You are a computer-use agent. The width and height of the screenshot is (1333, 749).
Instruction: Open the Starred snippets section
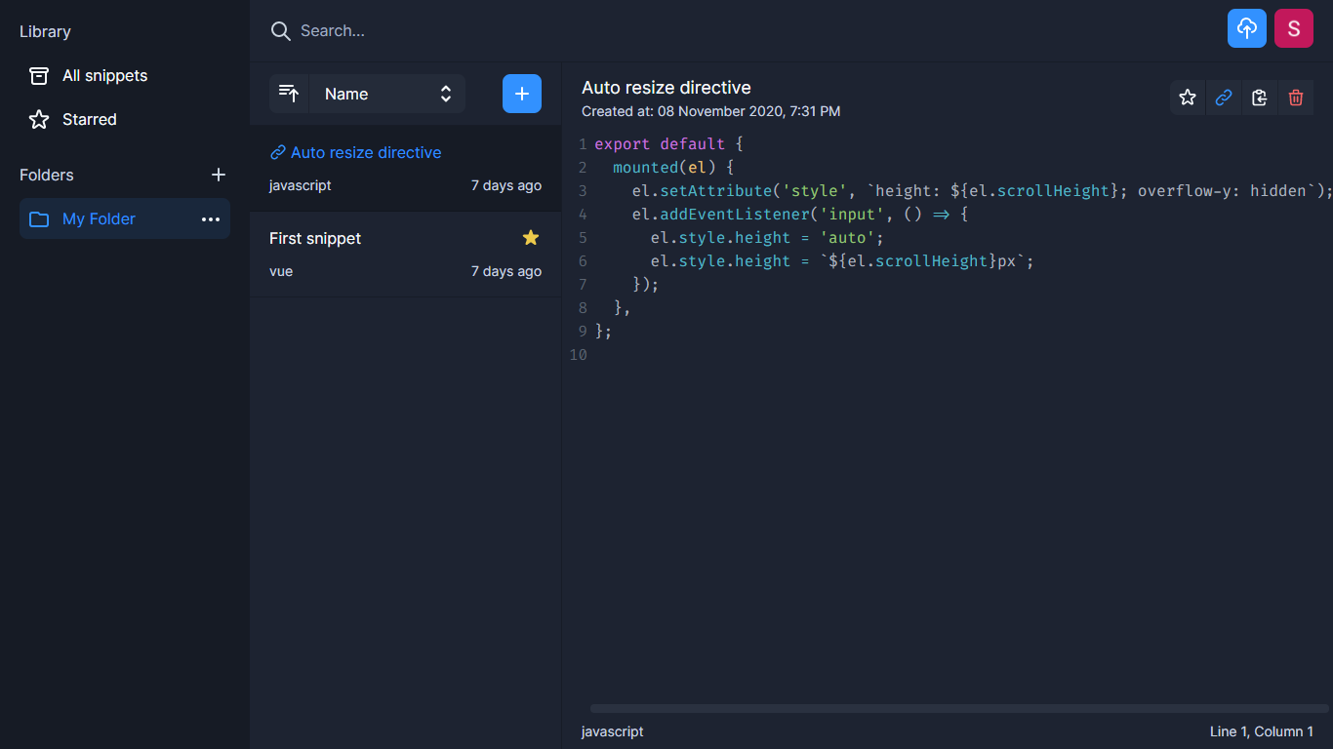tap(125, 120)
